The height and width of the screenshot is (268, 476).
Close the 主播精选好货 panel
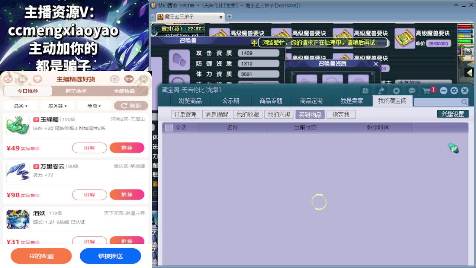[x=144, y=79]
